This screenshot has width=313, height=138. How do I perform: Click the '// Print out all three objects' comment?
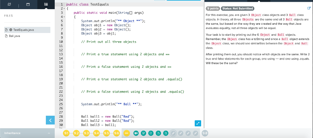109,42
